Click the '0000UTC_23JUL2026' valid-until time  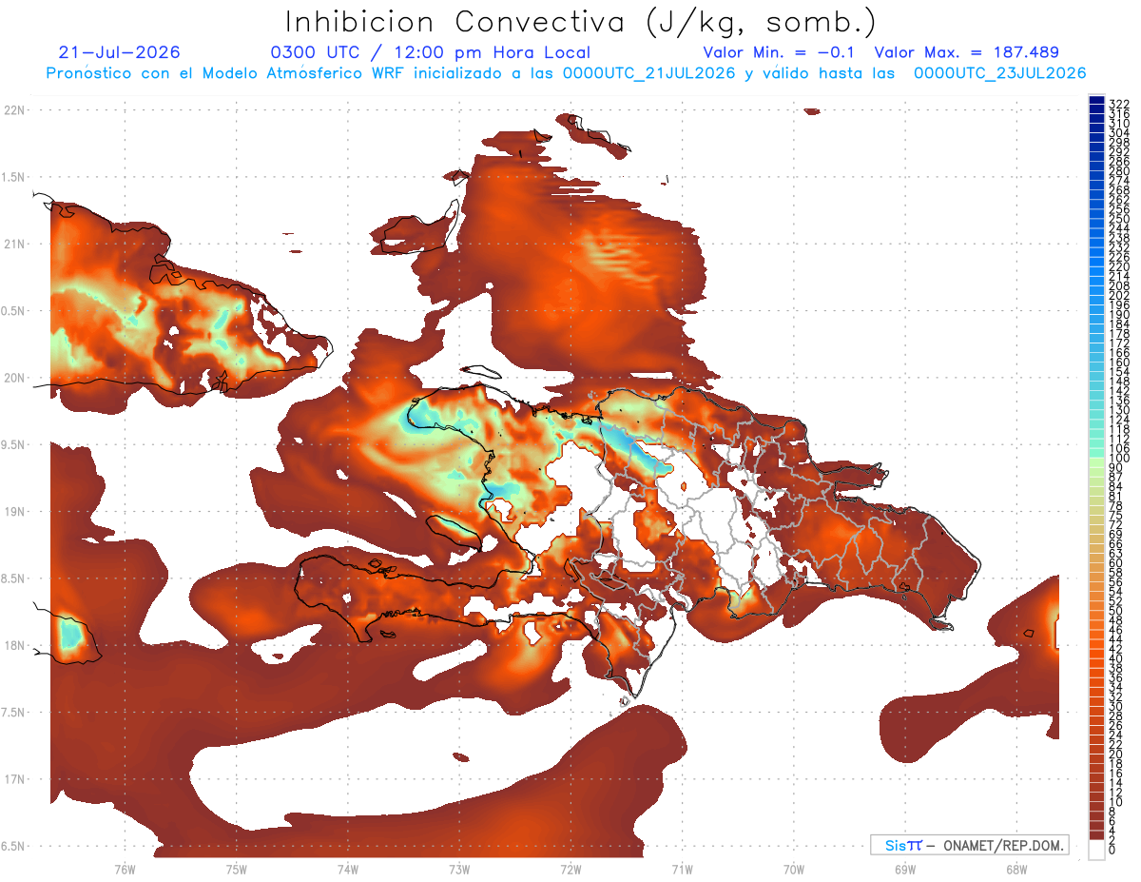(x=1000, y=73)
